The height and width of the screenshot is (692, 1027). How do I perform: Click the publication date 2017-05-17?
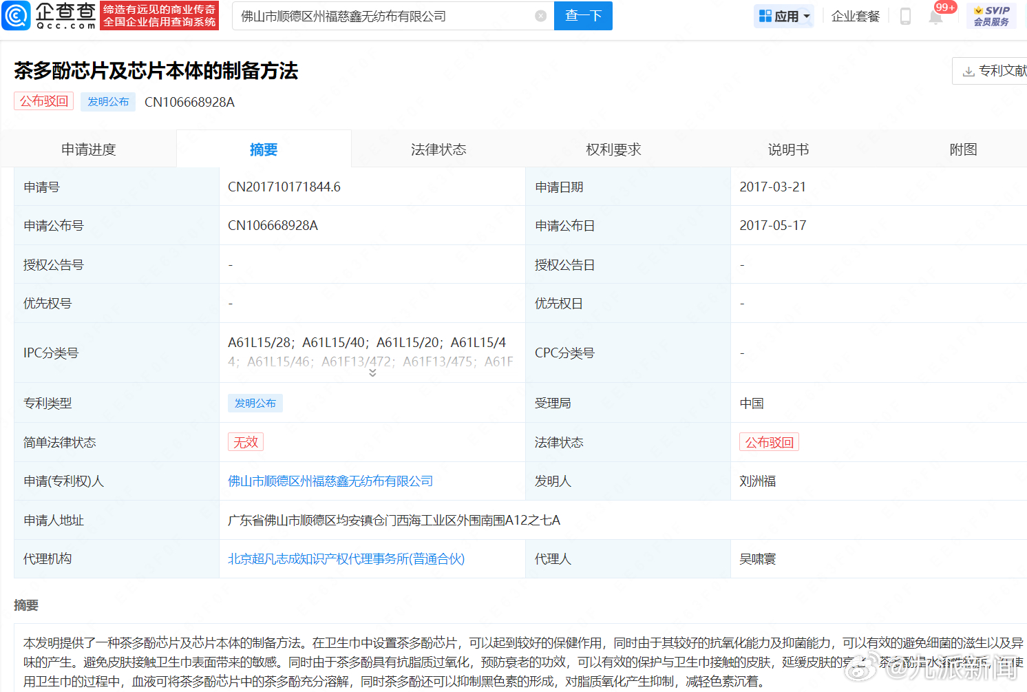(773, 226)
